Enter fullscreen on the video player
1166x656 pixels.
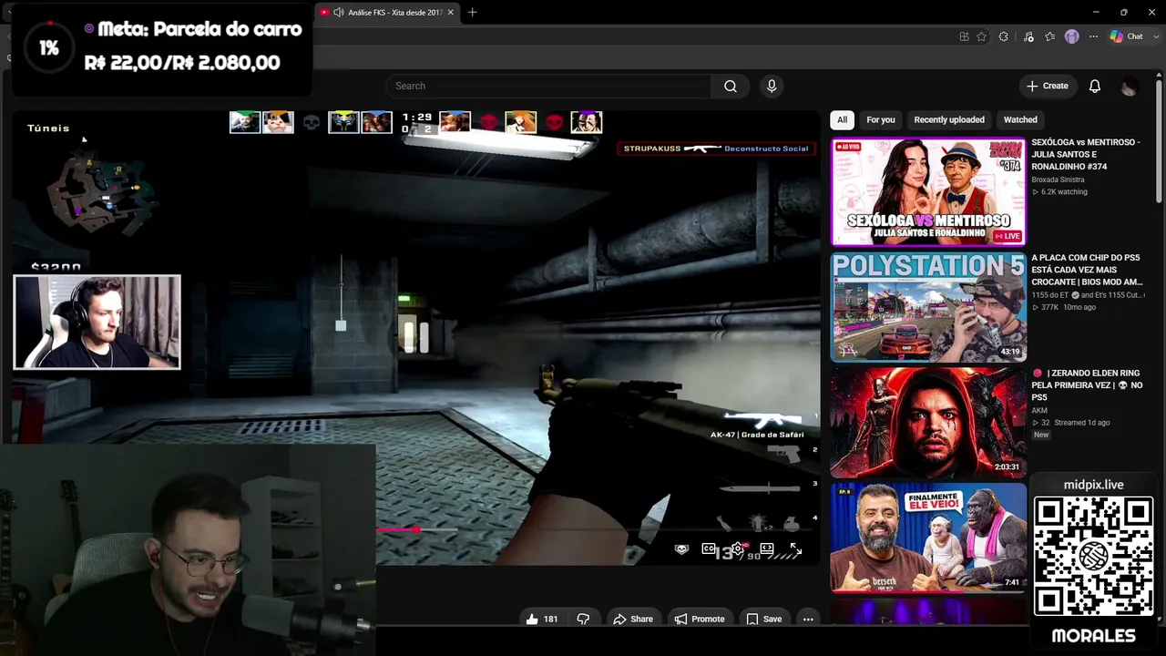click(795, 548)
